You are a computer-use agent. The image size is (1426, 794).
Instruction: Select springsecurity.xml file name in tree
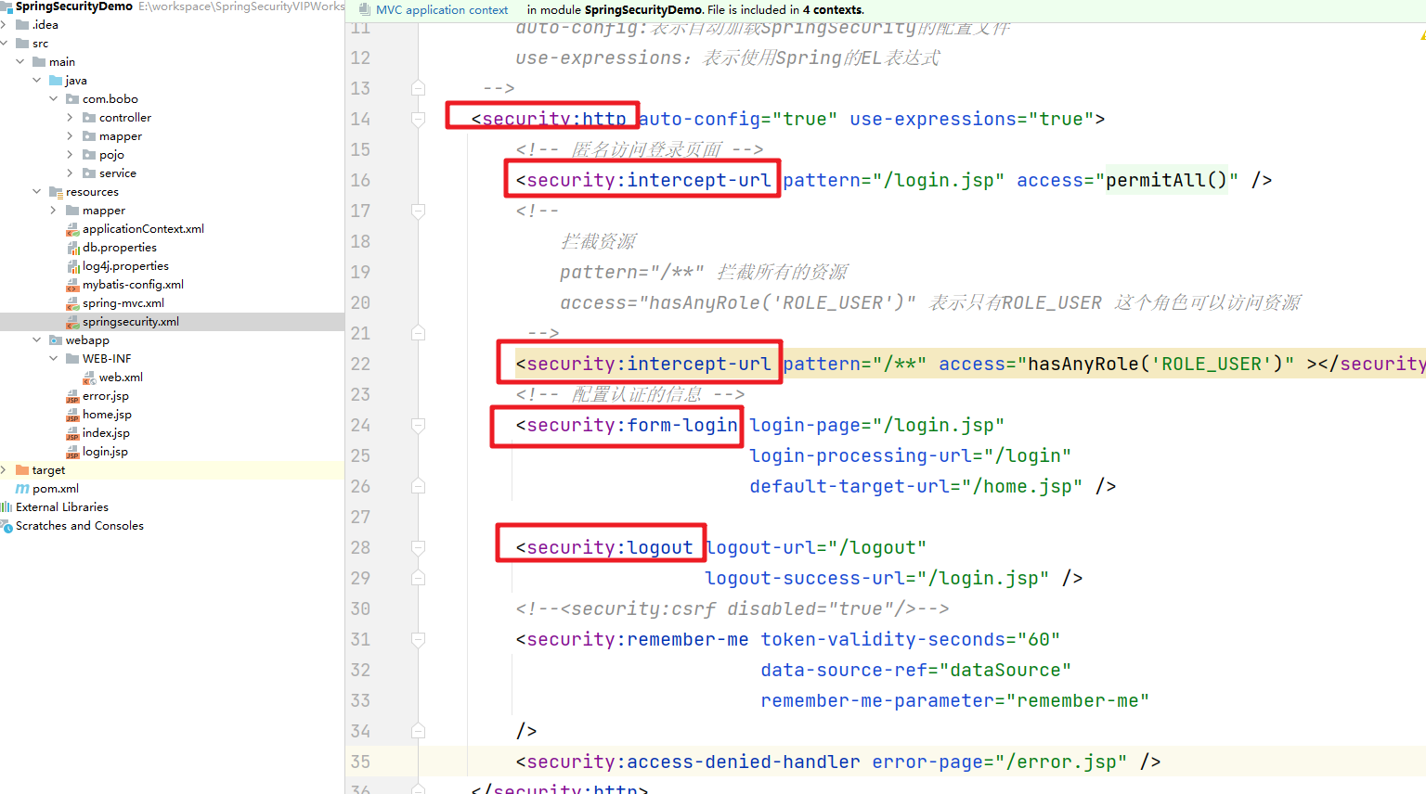point(131,322)
